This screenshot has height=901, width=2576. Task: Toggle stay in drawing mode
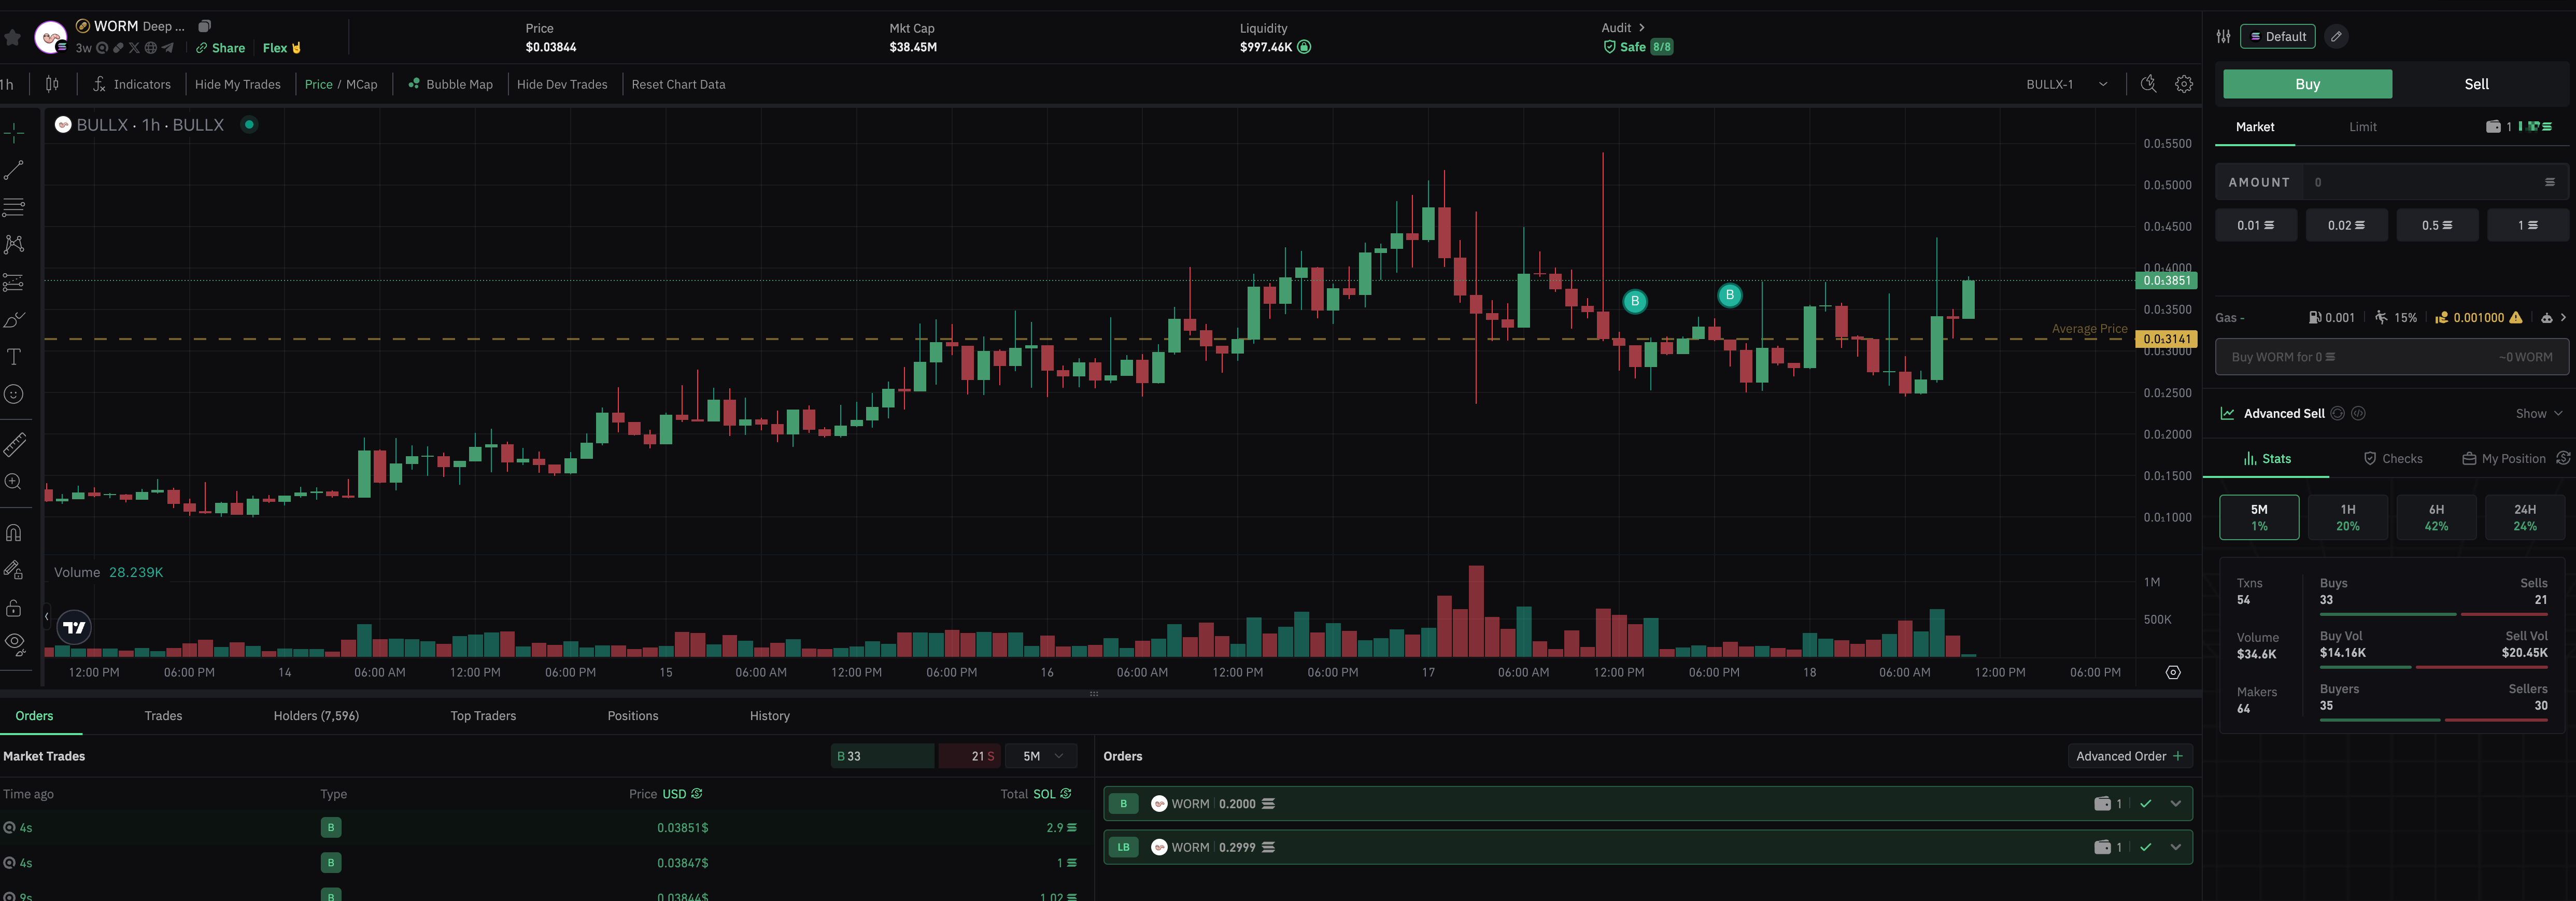(x=14, y=570)
